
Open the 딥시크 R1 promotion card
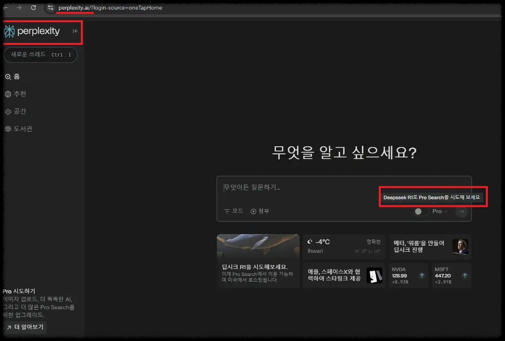click(x=258, y=260)
